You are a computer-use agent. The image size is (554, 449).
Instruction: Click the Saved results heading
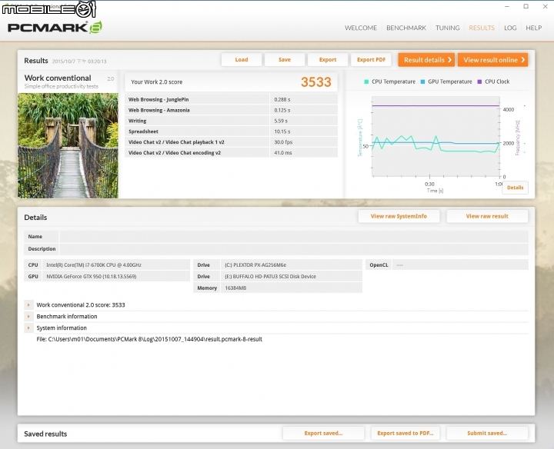point(45,434)
